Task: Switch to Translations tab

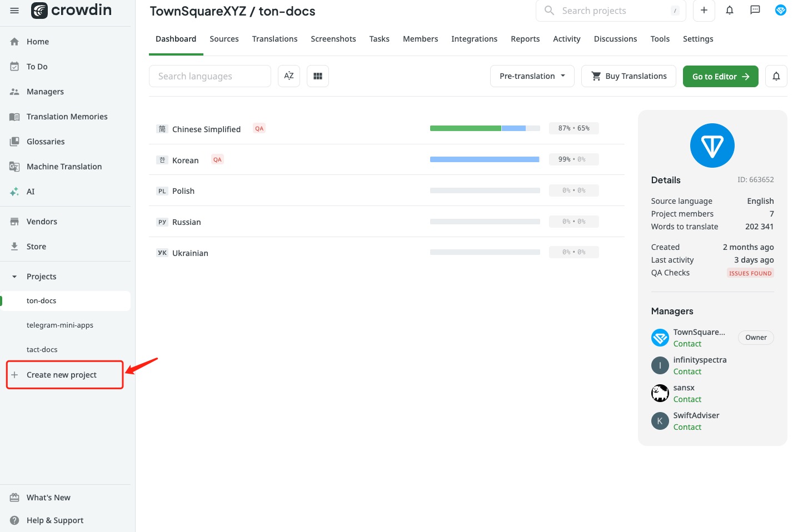Action: coord(275,39)
